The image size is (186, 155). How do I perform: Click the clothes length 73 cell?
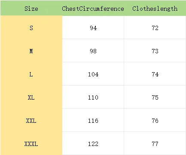point(155,51)
